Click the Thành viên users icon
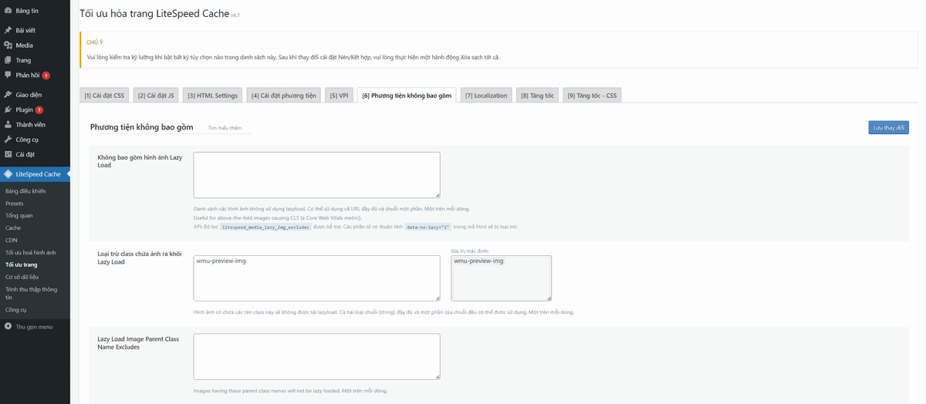The image size is (926, 404). click(x=8, y=124)
